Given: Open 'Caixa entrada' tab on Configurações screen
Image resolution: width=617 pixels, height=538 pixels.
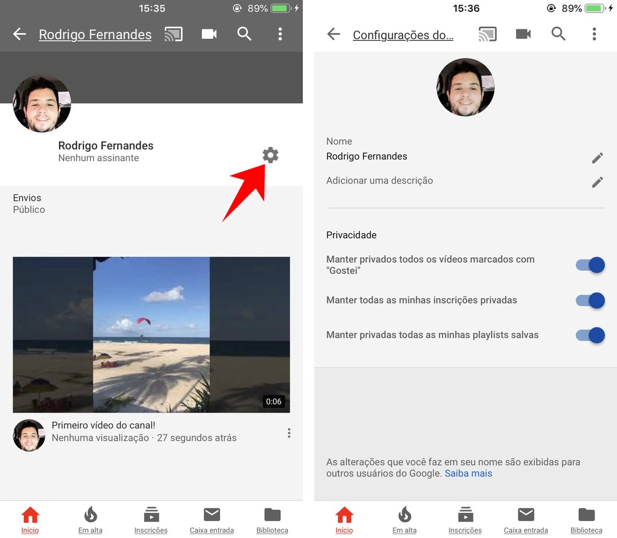Looking at the screenshot, I should (525, 520).
